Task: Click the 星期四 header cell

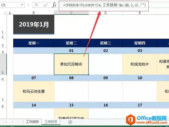Action: [x=140, y=43]
